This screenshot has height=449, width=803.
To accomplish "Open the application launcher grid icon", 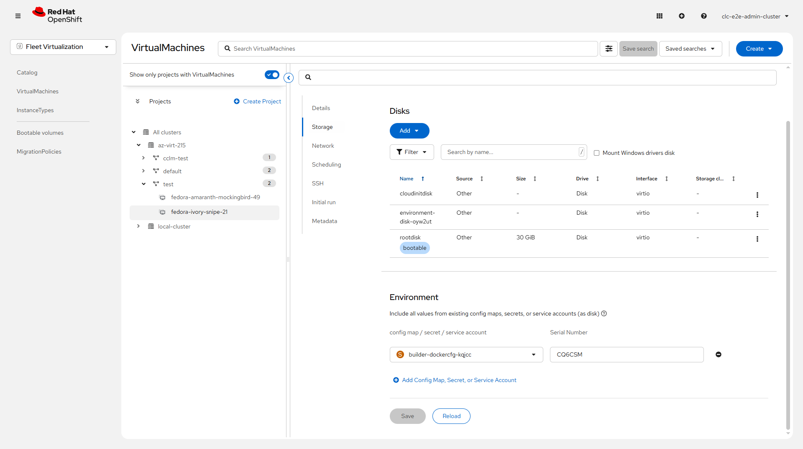I will click(x=660, y=16).
